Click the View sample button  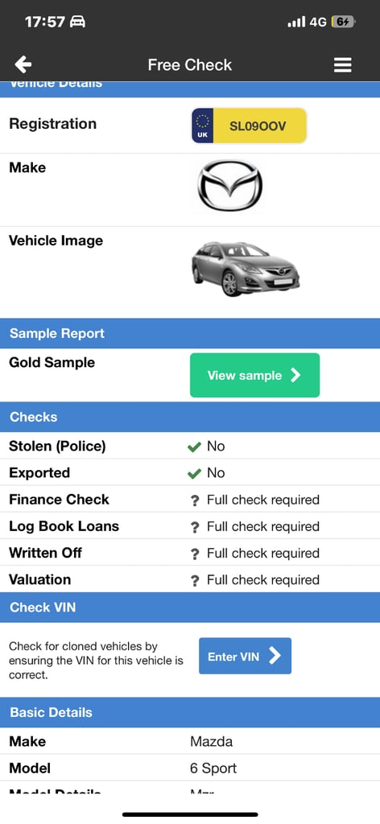tap(254, 375)
